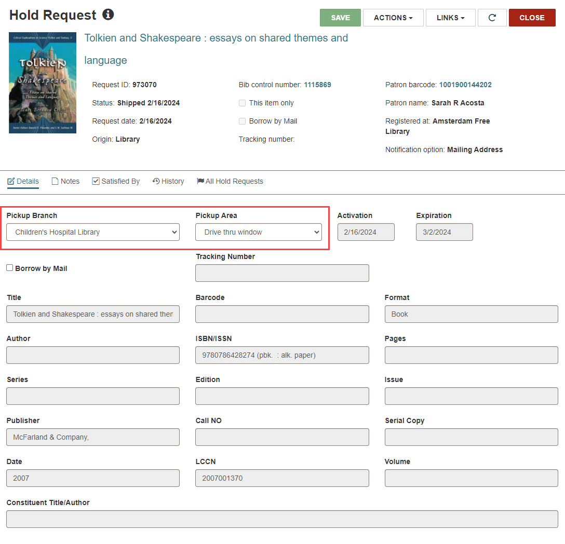The image size is (565, 544).
Task: Click the info icon beside Hold Request
Action: (x=108, y=15)
